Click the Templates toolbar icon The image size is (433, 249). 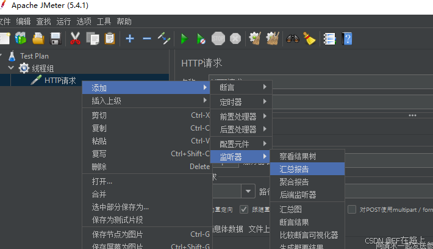pyautogui.click(x=21, y=38)
